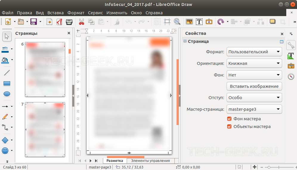Screen dimensions: 297x170
Task: Open Страница section more options icon
Action: (x=282, y=41)
